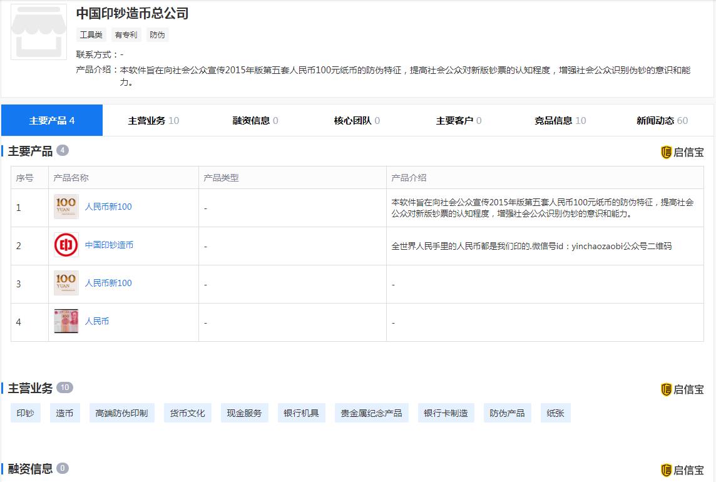
Task: Open the red 印 logo of 中国印钞造币
Action: pos(66,245)
